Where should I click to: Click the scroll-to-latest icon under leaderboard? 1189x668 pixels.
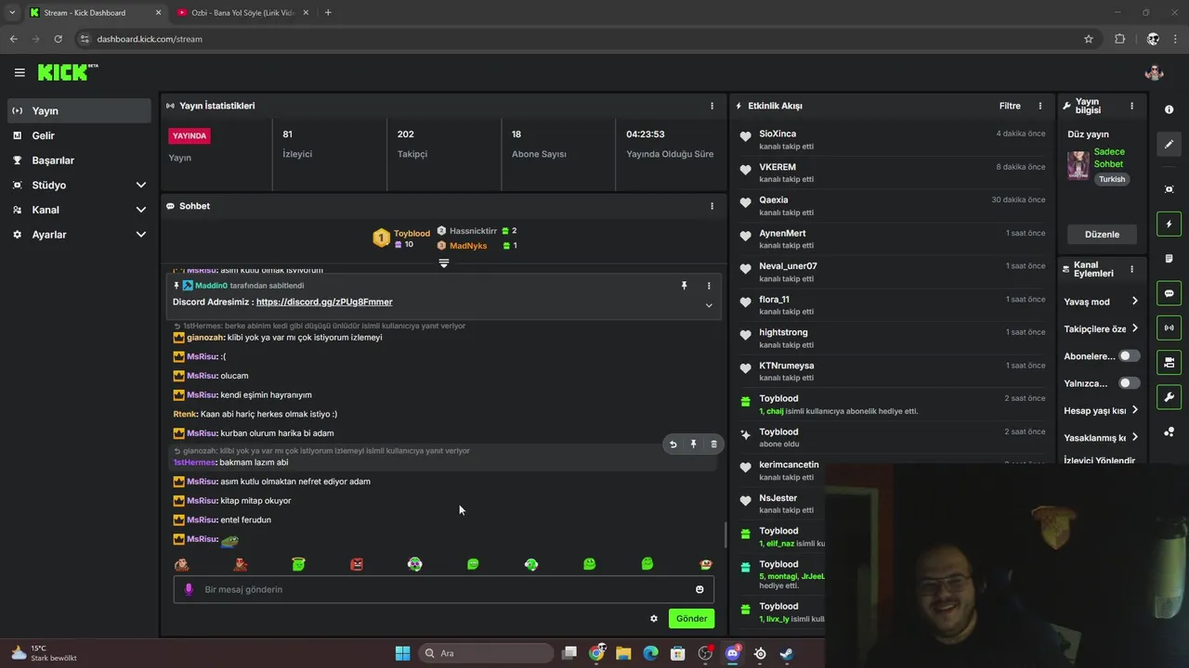444,263
